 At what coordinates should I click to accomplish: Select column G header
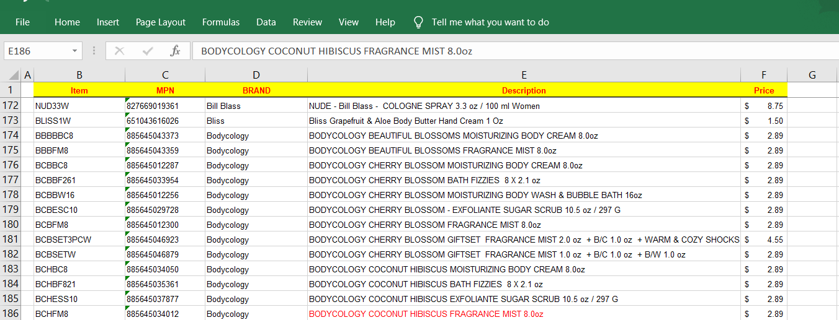812,75
